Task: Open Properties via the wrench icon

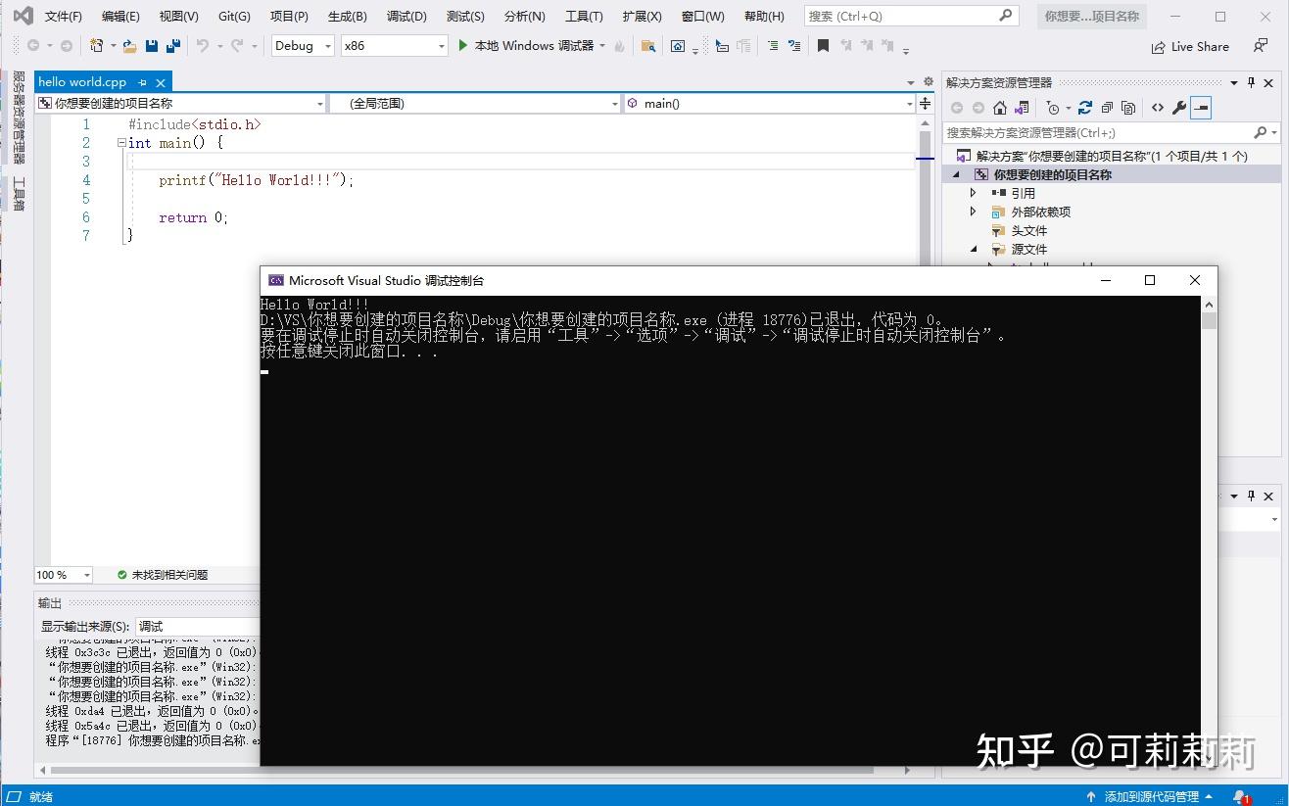Action: pyautogui.click(x=1180, y=108)
